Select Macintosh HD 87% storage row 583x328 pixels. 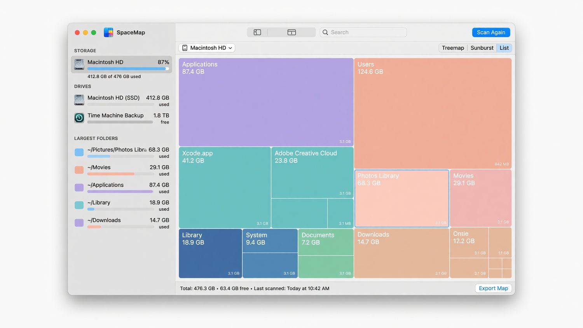point(122,65)
